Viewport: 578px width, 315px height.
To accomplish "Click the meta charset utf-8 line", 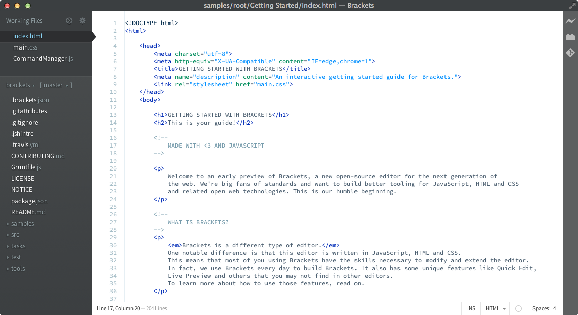I will pyautogui.click(x=193, y=54).
